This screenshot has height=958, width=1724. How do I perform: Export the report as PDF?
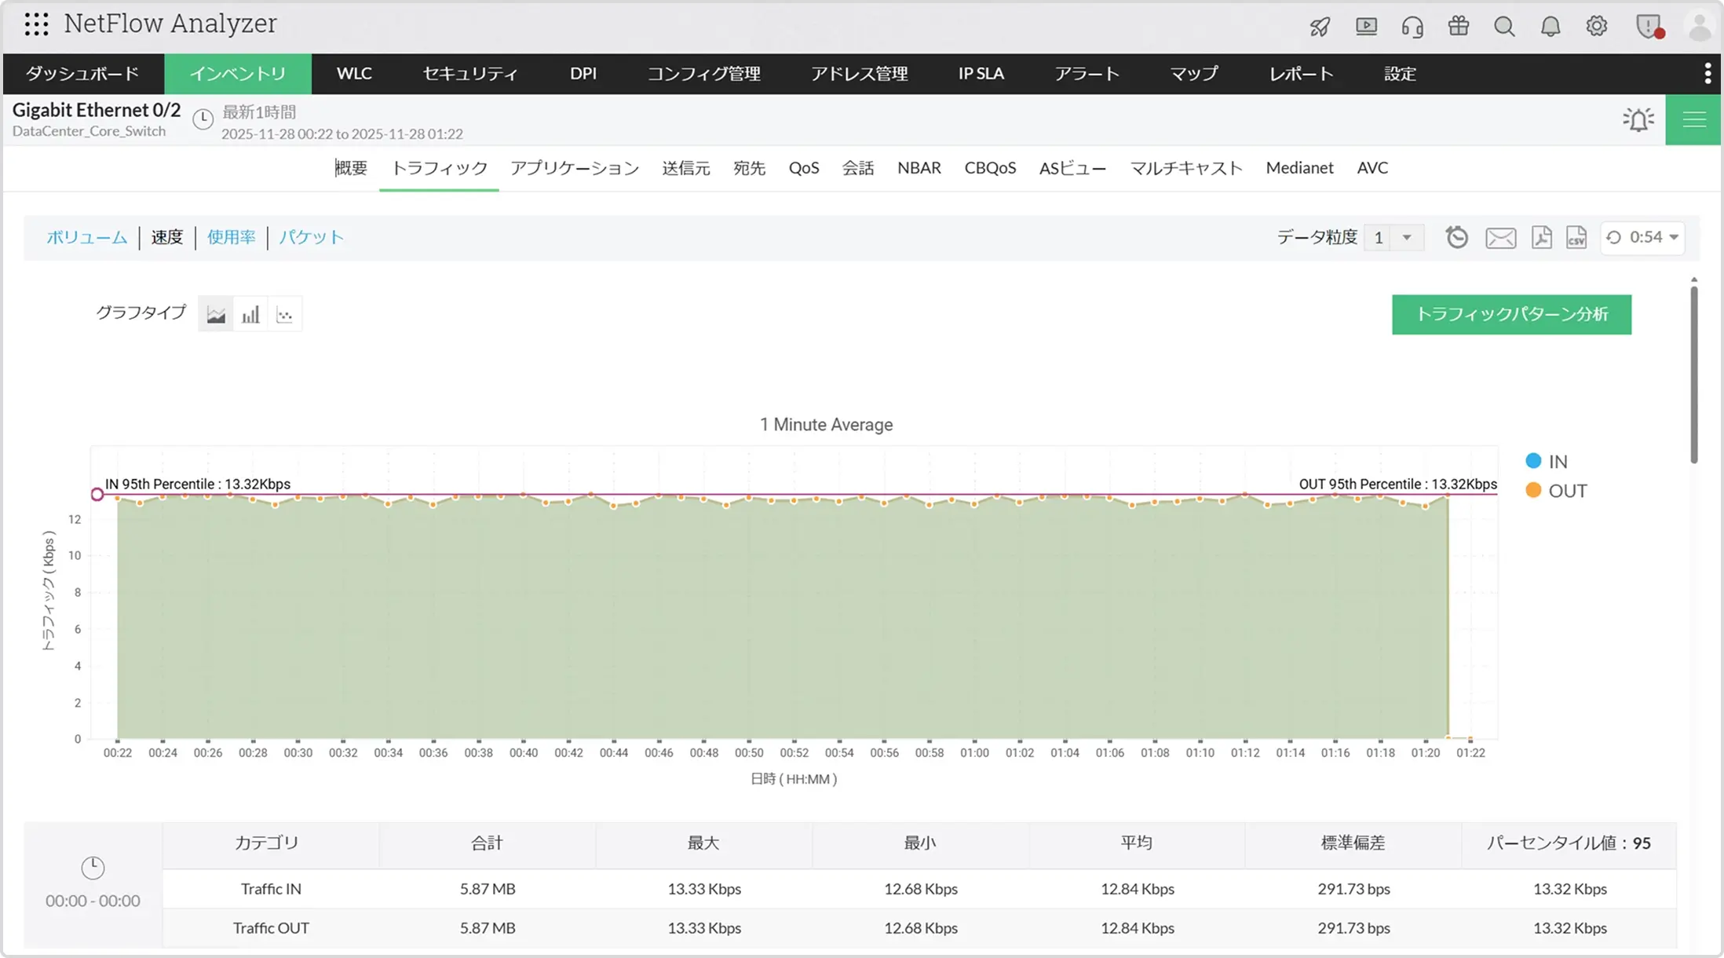[1541, 237]
